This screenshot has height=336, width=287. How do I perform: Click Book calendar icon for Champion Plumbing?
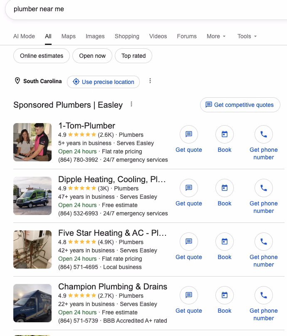click(x=225, y=295)
